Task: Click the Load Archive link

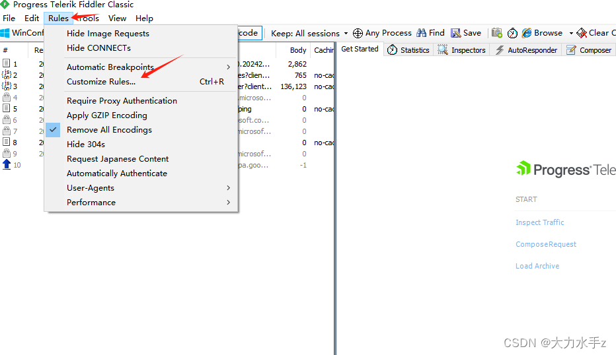Action: pos(537,266)
